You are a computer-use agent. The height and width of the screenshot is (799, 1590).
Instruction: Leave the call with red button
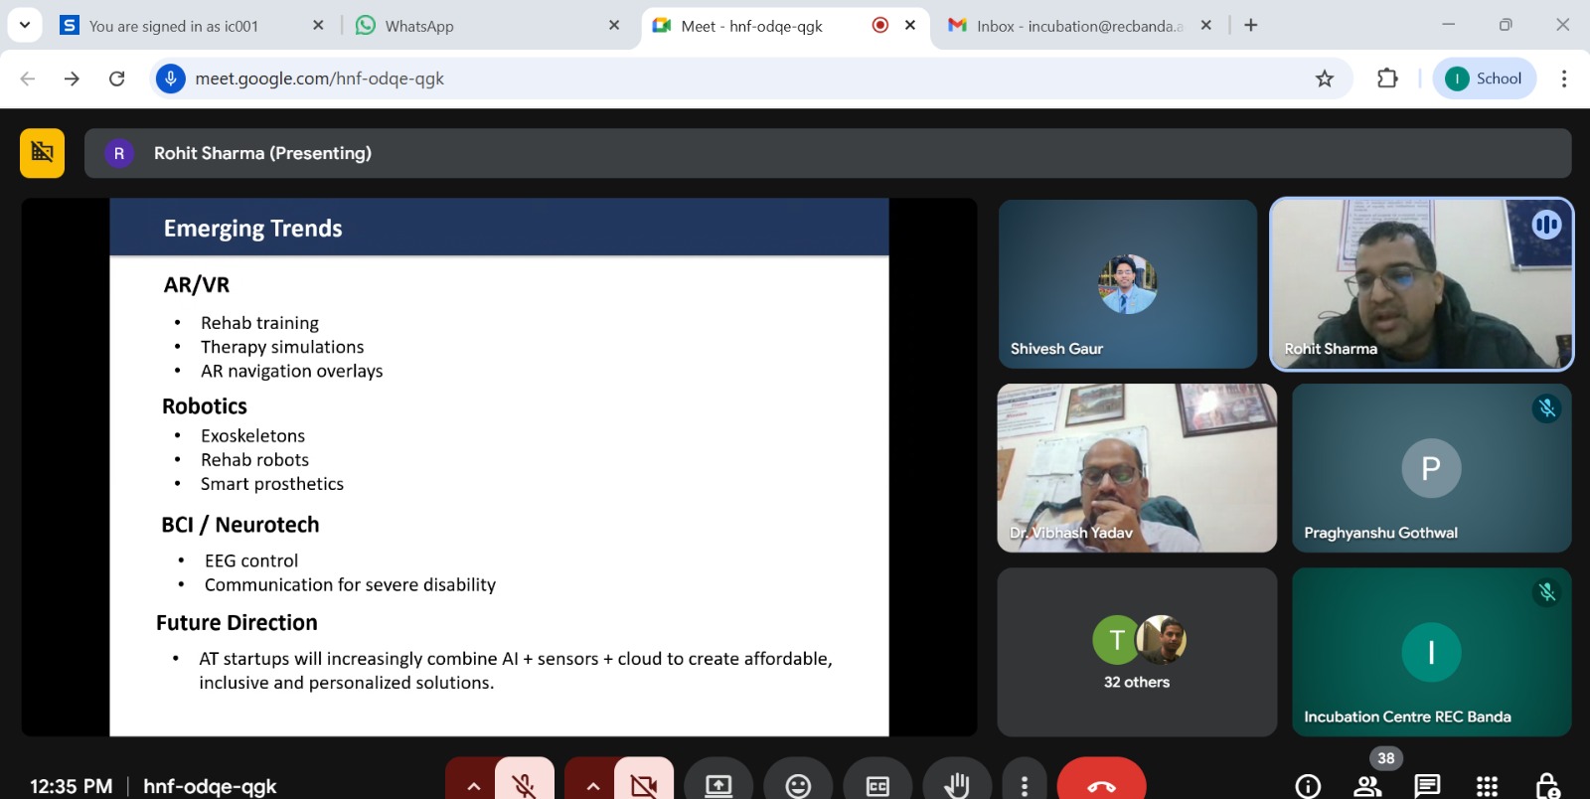point(1101,785)
